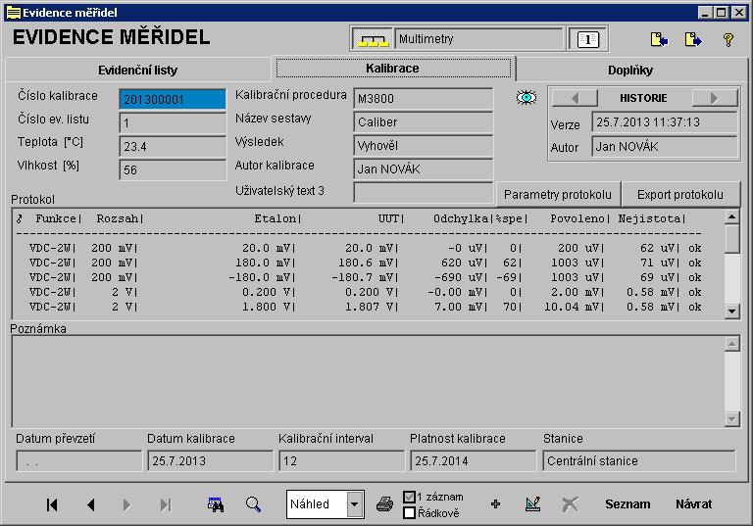
Task: Click the Název sestavy field Caliber
Action: [424, 121]
